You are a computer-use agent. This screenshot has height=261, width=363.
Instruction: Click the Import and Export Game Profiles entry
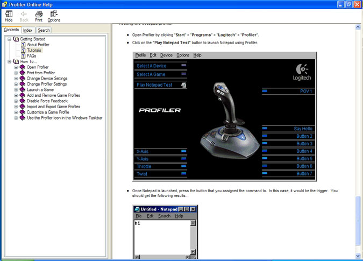pos(53,107)
